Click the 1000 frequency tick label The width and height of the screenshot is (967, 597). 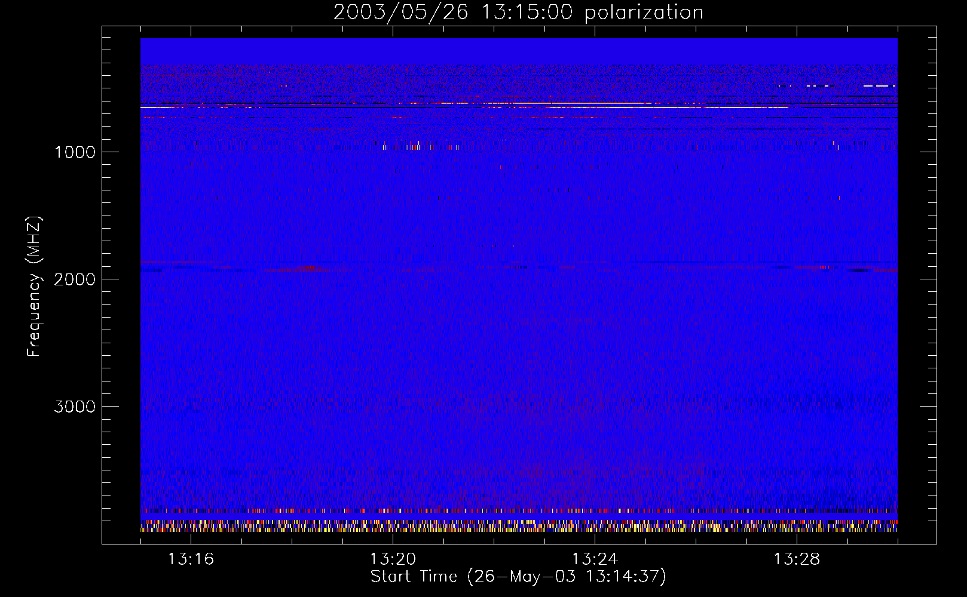click(75, 152)
